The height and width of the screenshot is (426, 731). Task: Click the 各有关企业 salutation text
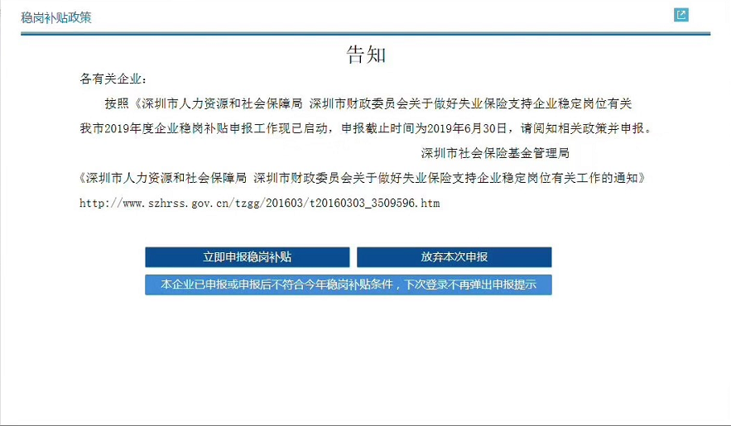point(113,79)
